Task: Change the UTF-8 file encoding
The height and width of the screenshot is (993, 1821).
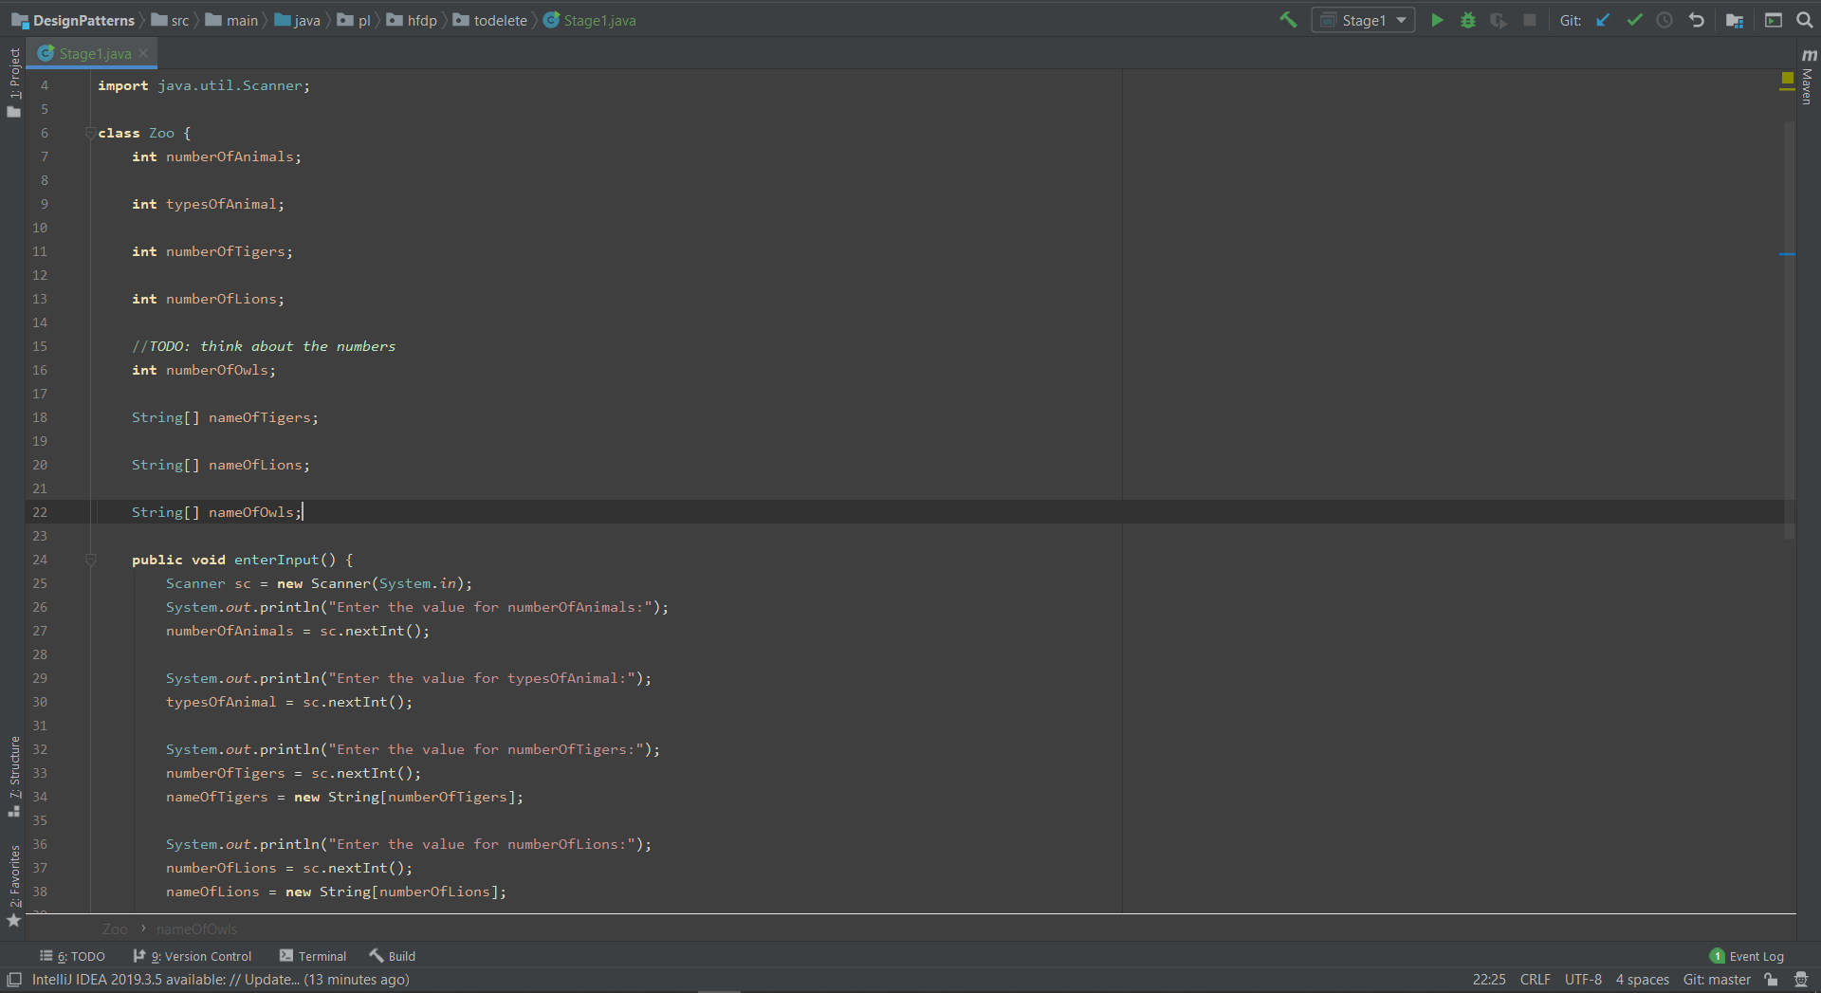Action: (x=1583, y=980)
